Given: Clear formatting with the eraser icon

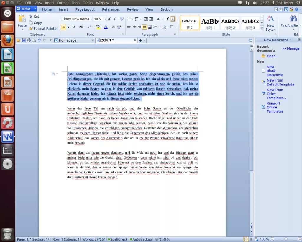Looking at the screenshot, I should [122, 19].
